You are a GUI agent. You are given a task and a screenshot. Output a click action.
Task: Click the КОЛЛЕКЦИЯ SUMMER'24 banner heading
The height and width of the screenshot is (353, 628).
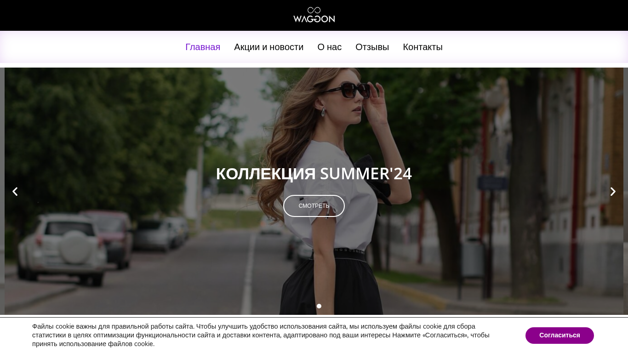click(x=314, y=173)
